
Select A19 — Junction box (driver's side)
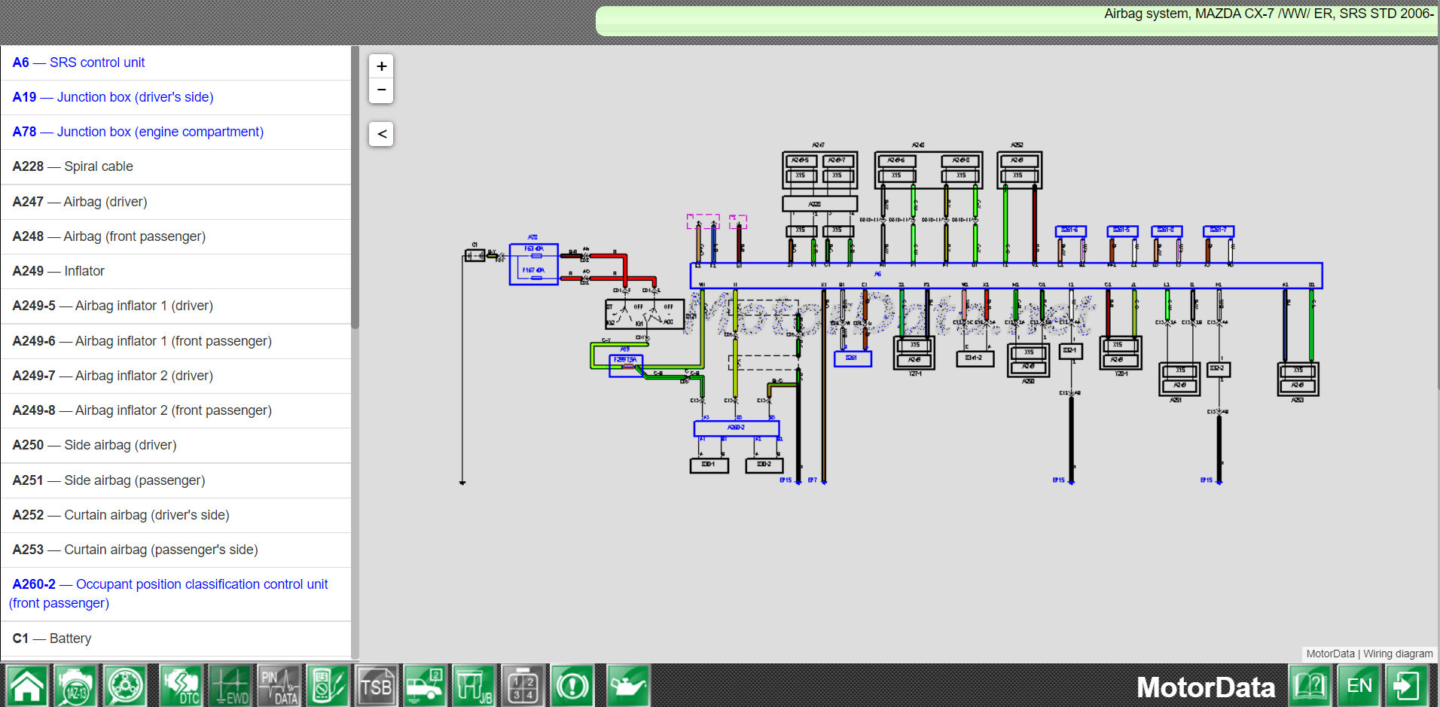pos(176,97)
